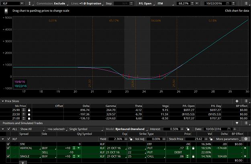251x164 pixels.
Task: Open the Commission: Exclude dropdown
Action: [51, 3]
